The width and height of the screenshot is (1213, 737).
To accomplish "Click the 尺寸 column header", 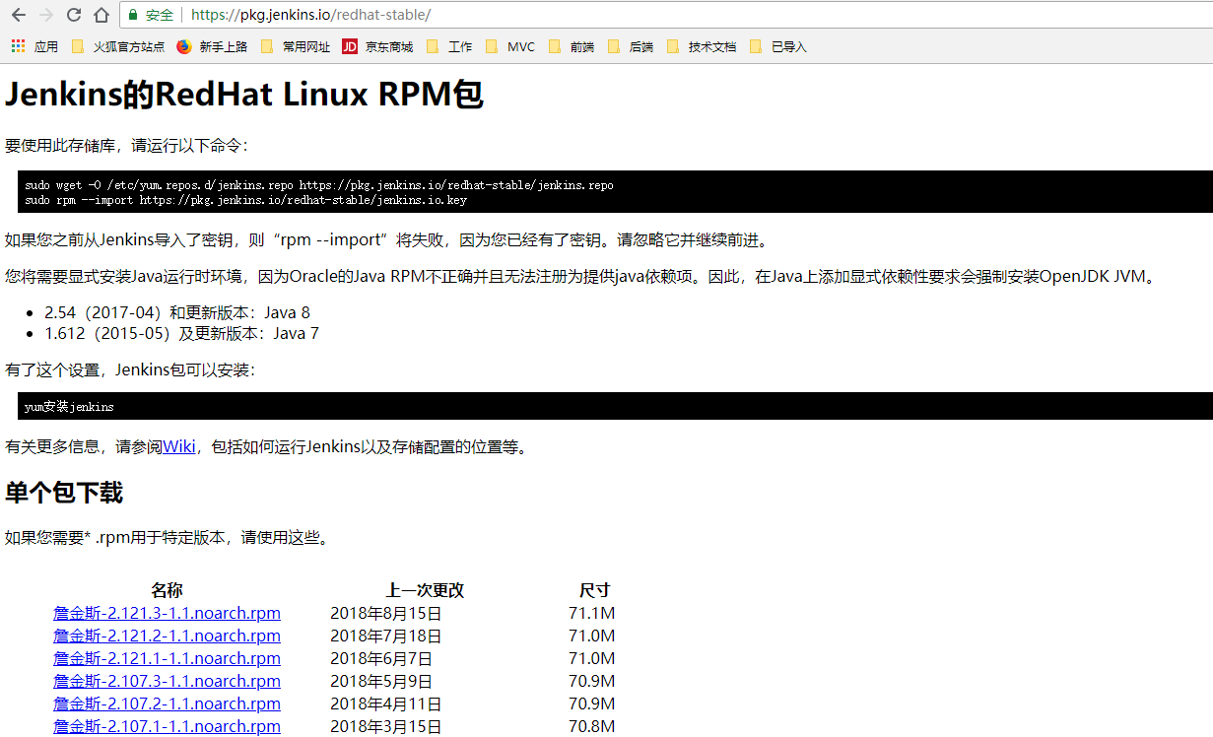I will (594, 590).
